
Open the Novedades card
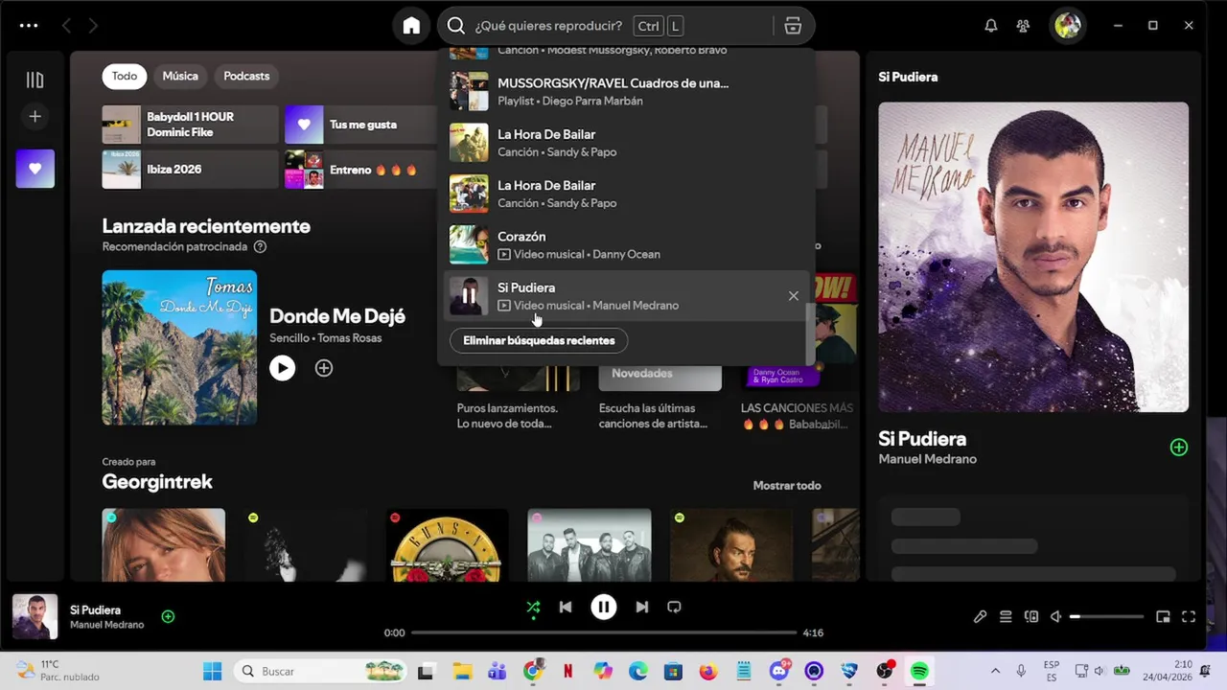660,379
